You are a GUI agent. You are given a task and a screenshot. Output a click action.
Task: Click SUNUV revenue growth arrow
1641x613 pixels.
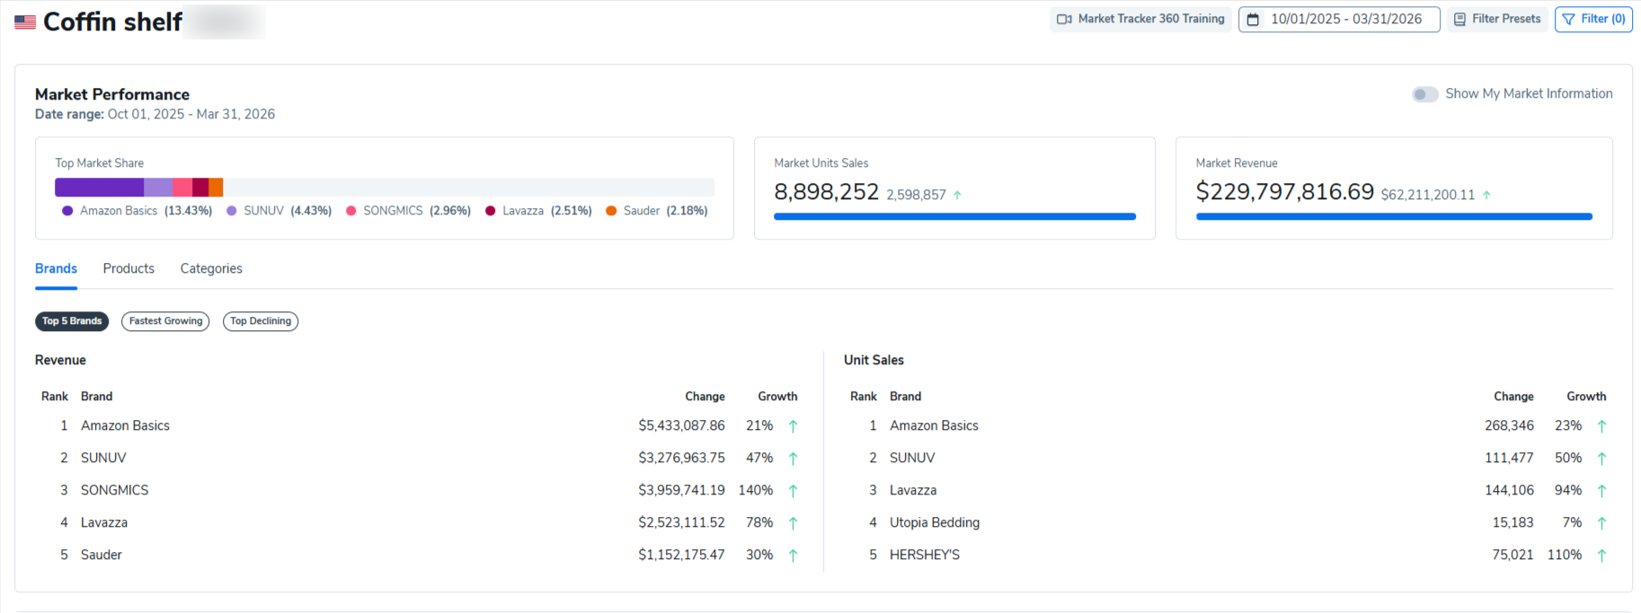[793, 459]
